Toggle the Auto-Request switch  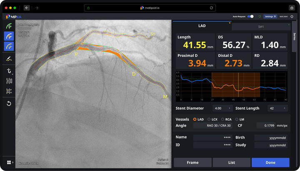(250, 16)
